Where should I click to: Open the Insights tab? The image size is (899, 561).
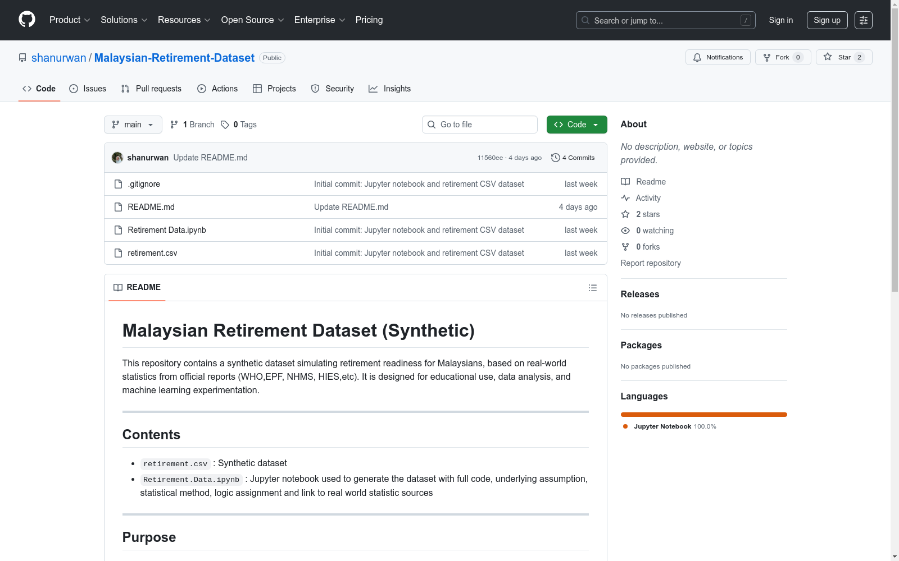390,89
